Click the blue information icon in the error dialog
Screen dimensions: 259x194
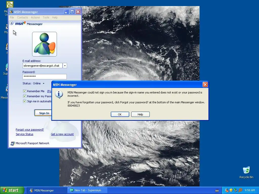(59, 94)
